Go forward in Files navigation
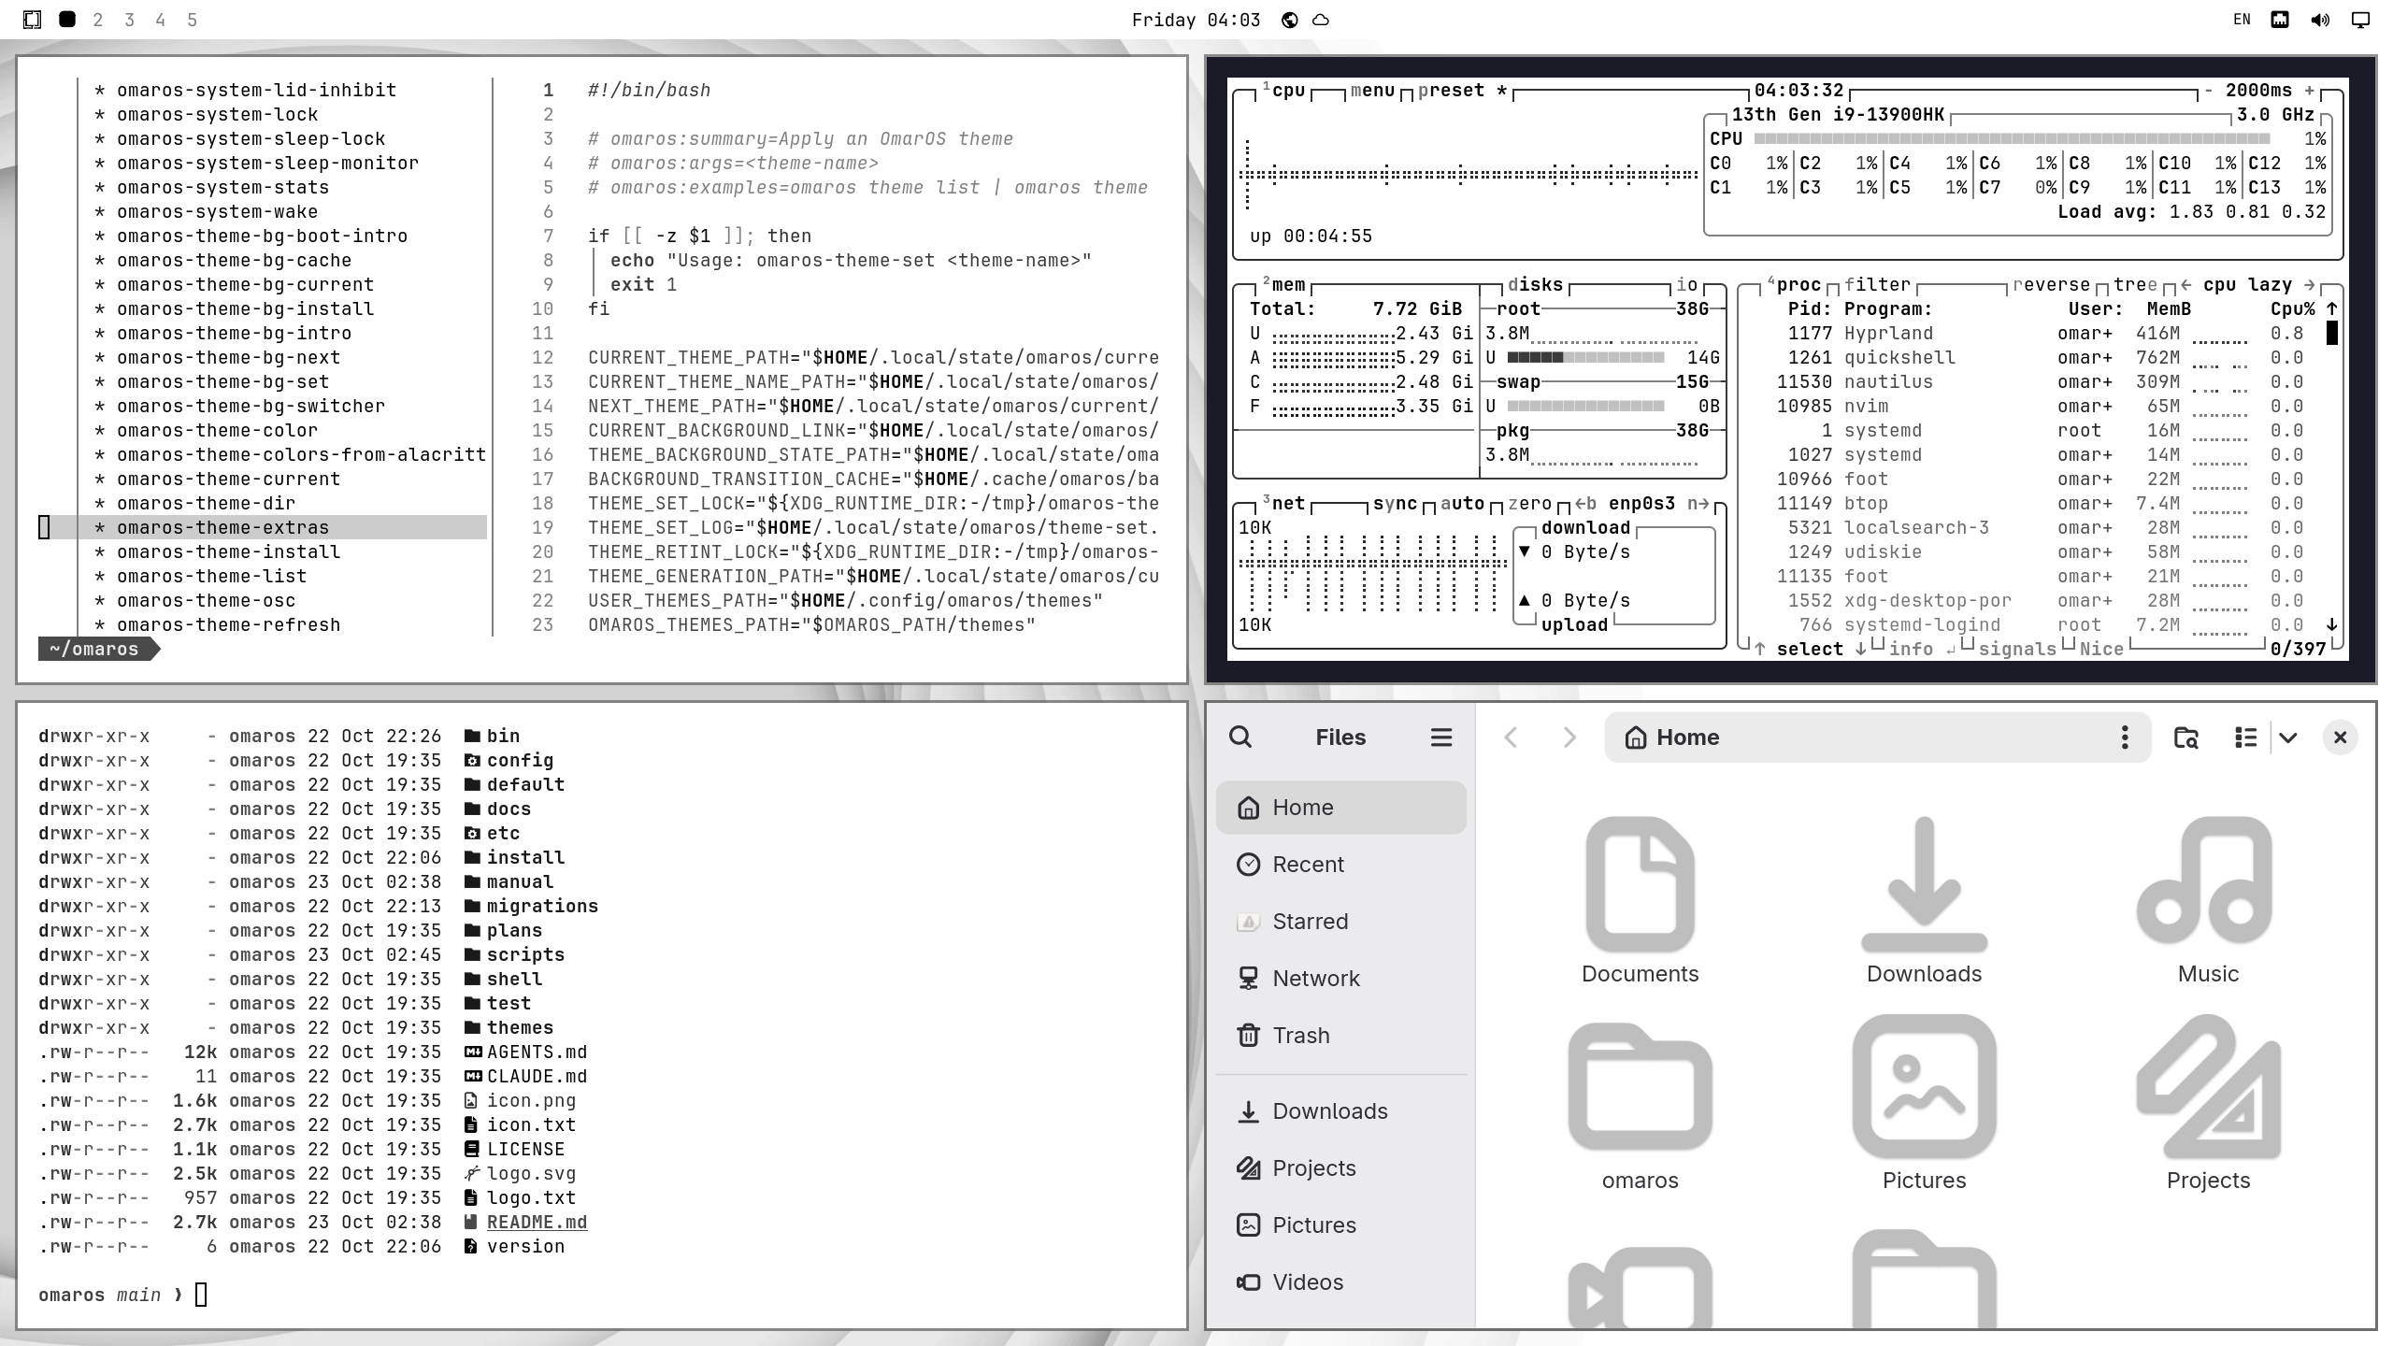 point(1569,737)
